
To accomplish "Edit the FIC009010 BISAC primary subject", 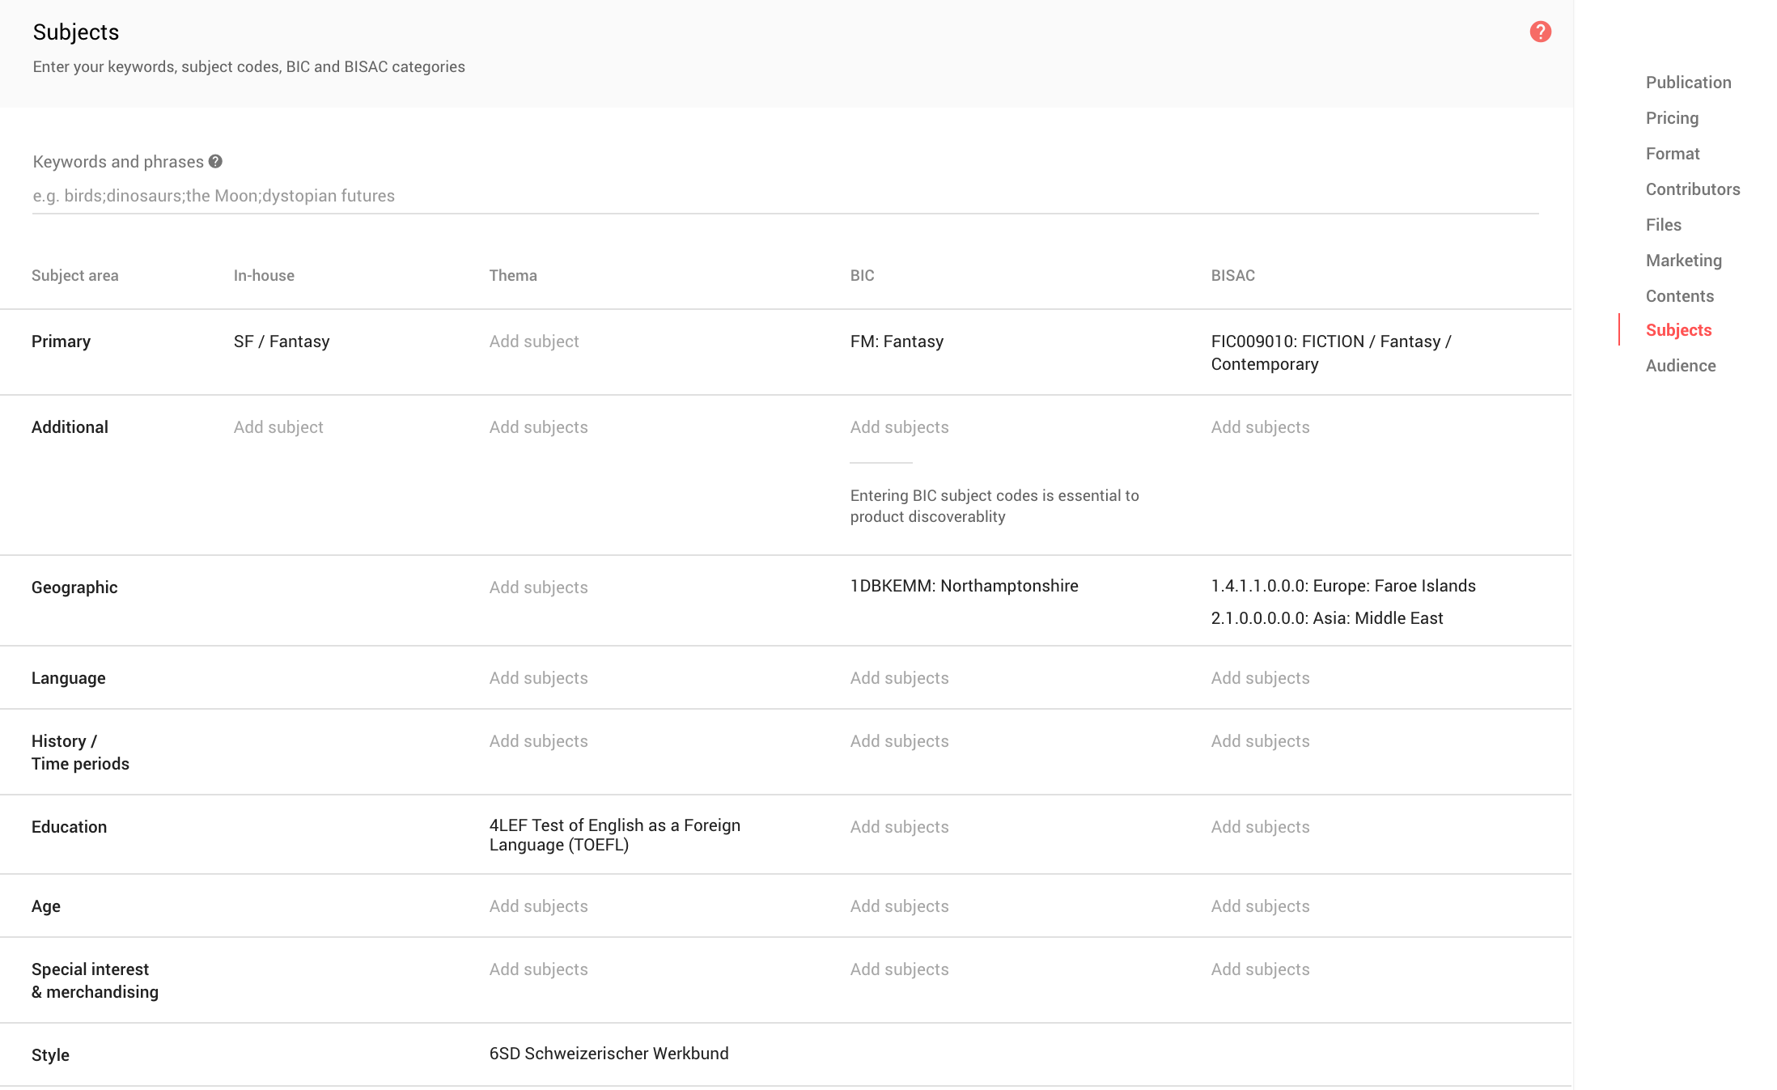I will click(1330, 352).
